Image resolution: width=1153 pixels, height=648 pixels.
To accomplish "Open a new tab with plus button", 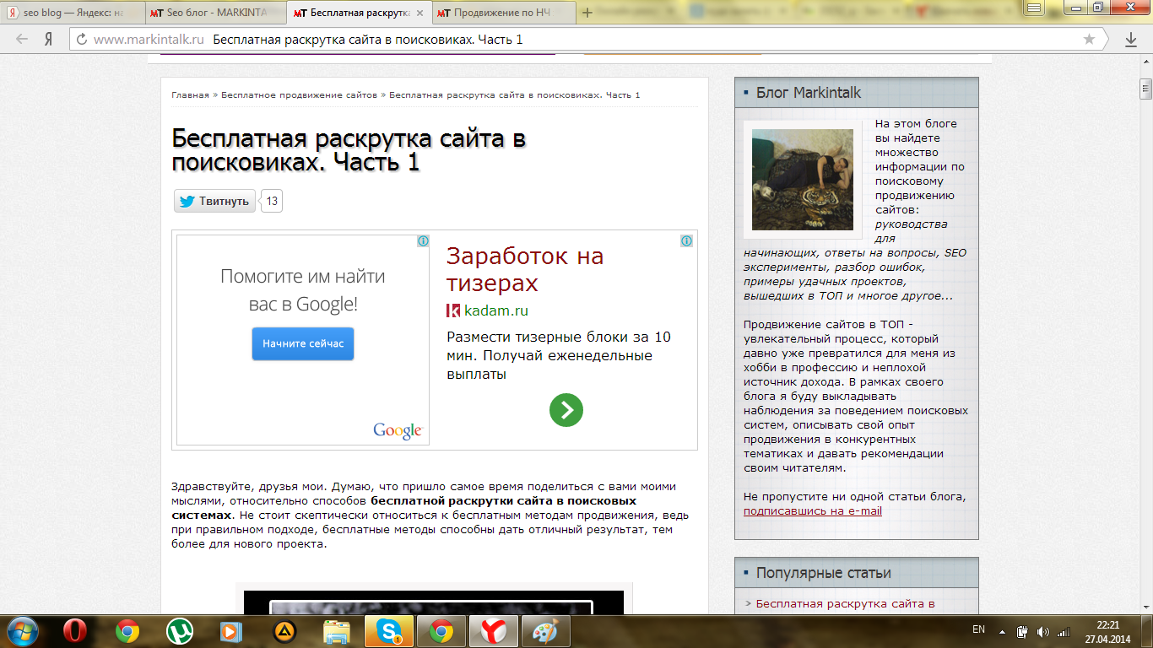I will click(x=587, y=13).
